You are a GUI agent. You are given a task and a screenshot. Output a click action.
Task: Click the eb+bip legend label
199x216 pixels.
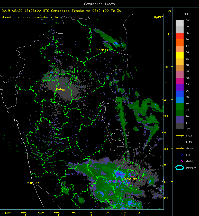click(x=190, y=161)
